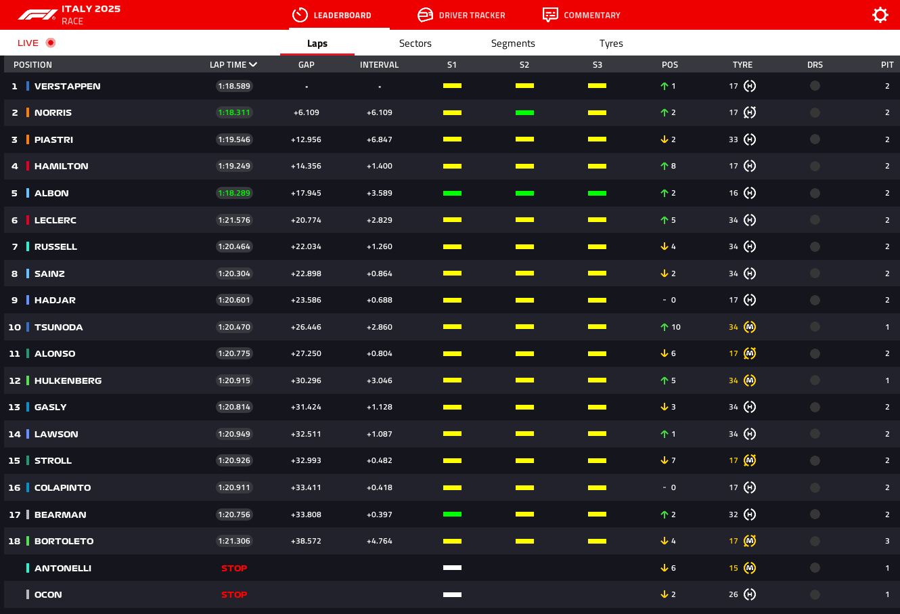
Task: Click Albon's green S1 sector bar
Action: click(452, 193)
